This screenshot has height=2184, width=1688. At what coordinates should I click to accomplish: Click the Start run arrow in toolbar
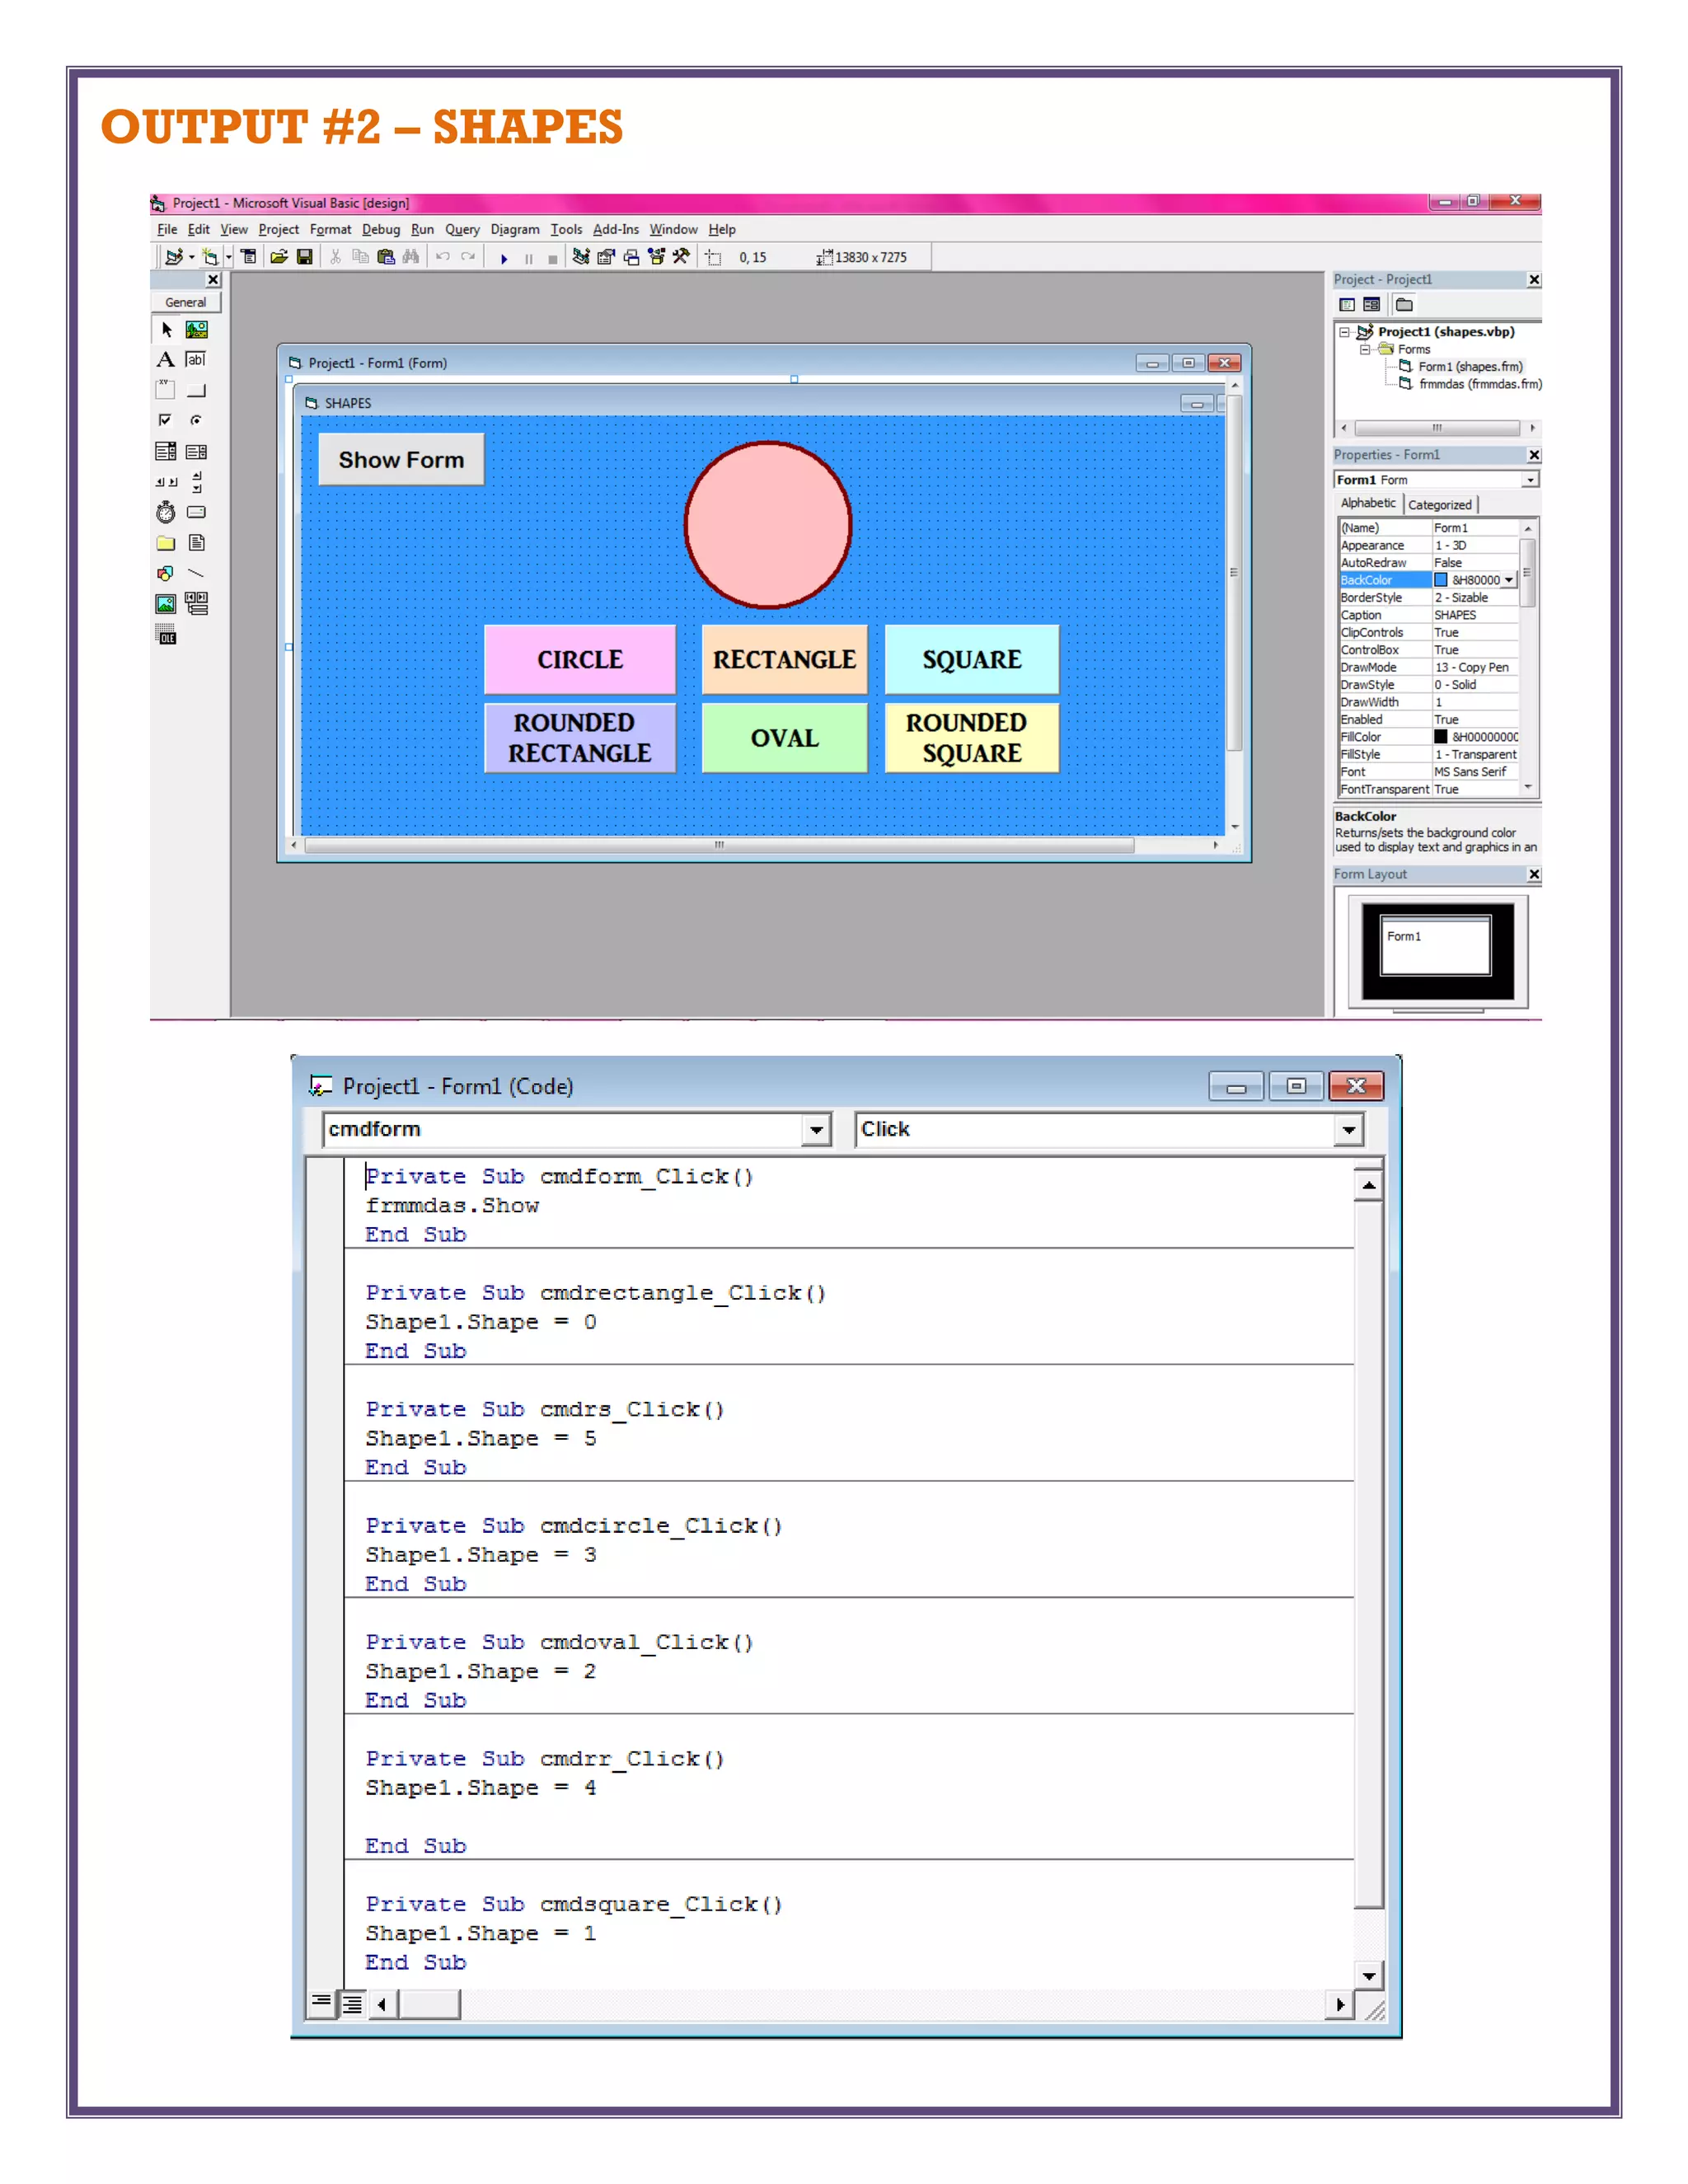504,258
